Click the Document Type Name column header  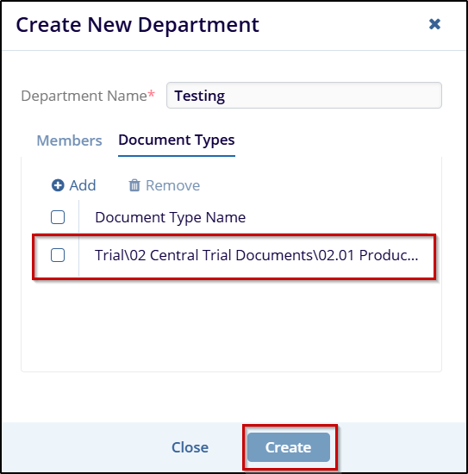pyautogui.click(x=170, y=217)
